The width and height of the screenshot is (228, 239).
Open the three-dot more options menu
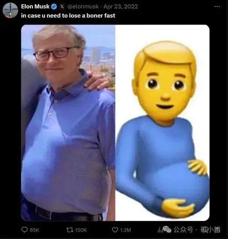tap(217, 6)
